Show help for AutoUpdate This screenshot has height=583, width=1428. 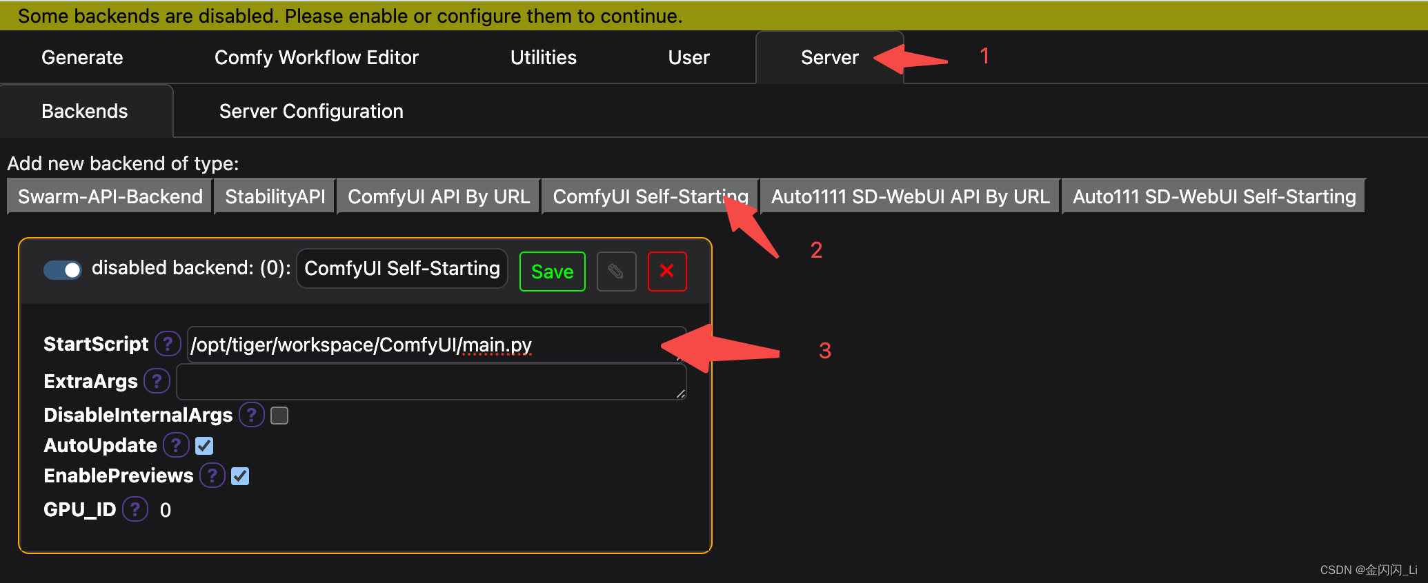[x=176, y=444]
